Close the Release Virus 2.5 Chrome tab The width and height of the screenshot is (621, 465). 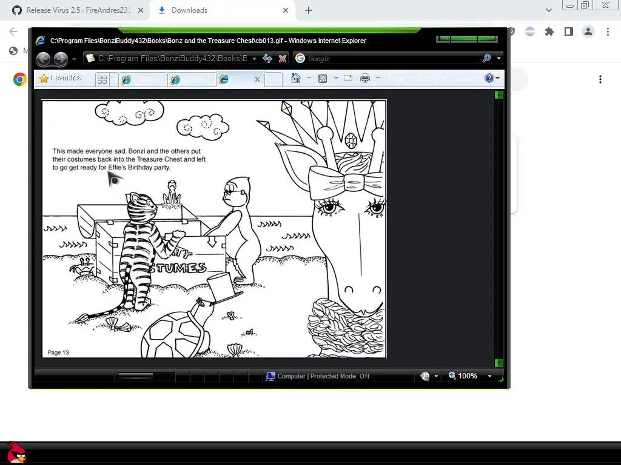coord(141,11)
